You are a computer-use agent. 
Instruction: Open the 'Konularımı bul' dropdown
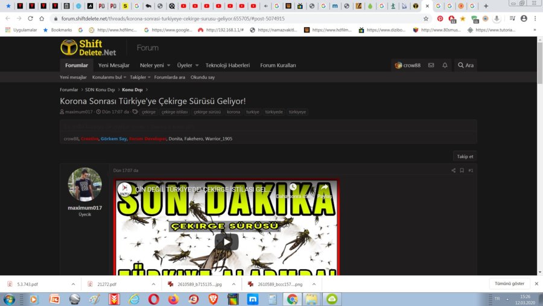[125, 77]
